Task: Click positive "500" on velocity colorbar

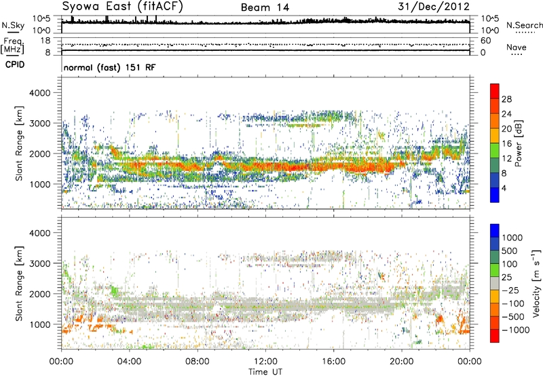Action: click(x=510, y=250)
